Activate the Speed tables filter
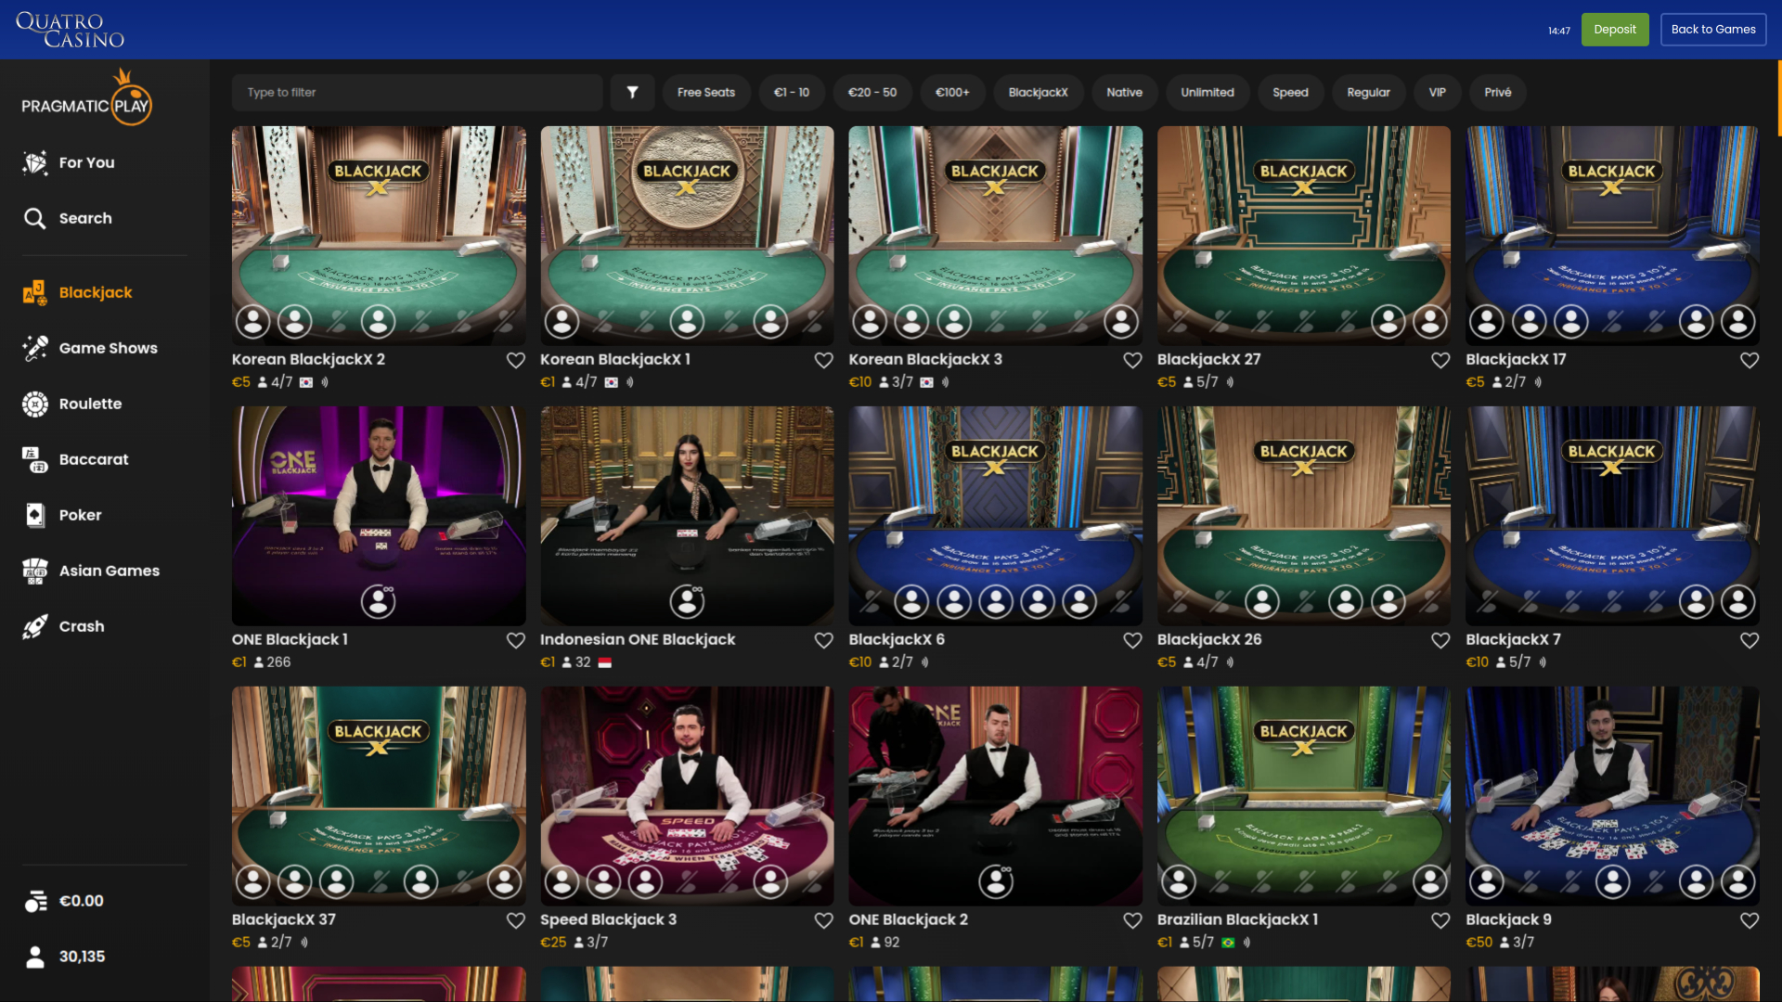The image size is (1782, 1002). click(x=1290, y=92)
